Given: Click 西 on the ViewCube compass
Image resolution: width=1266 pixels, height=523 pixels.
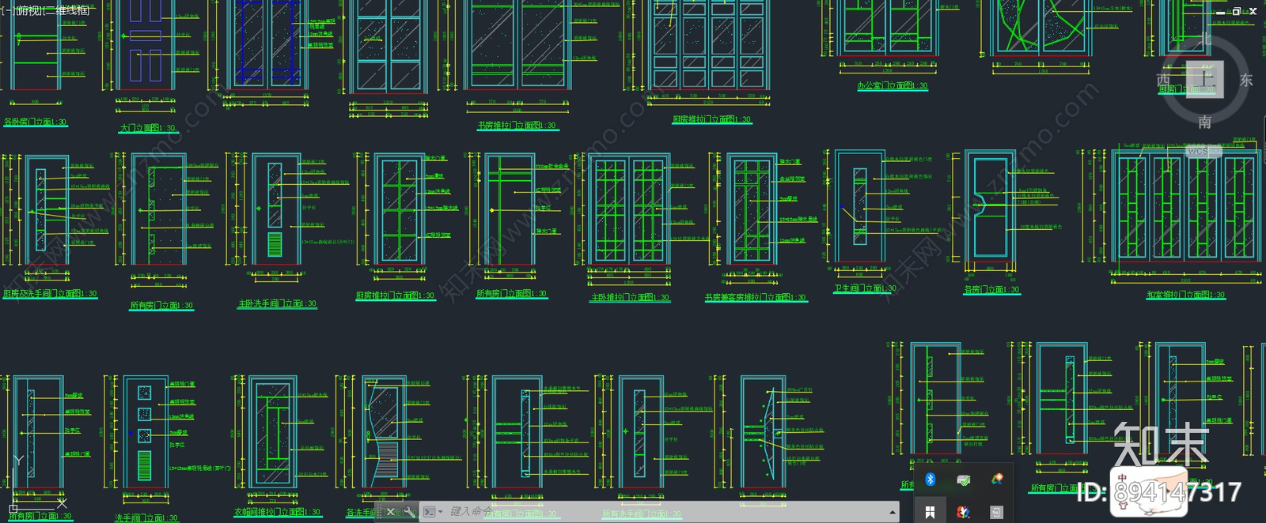Looking at the screenshot, I should pyautogui.click(x=1163, y=80).
